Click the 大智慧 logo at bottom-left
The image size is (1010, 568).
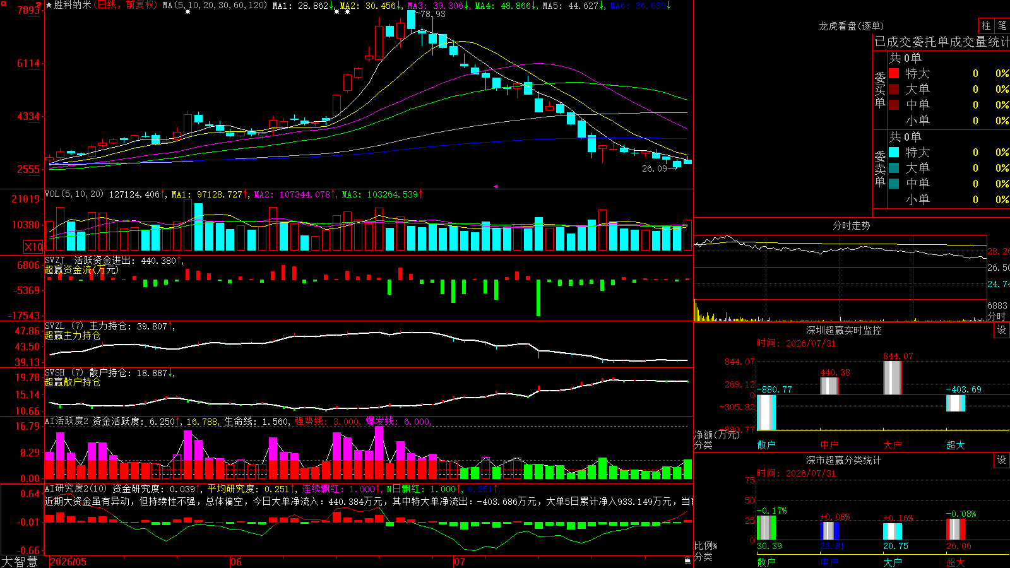[20, 562]
